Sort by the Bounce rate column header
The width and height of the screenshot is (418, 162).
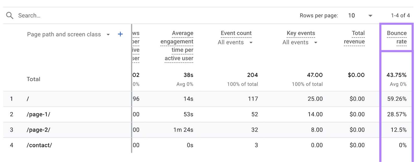397,37
